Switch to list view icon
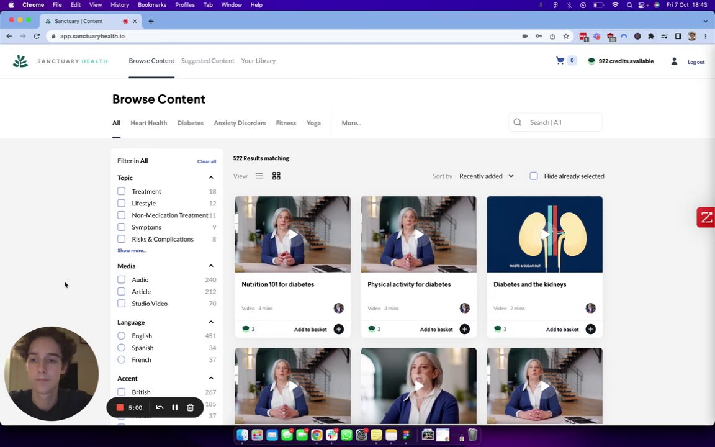 [259, 176]
